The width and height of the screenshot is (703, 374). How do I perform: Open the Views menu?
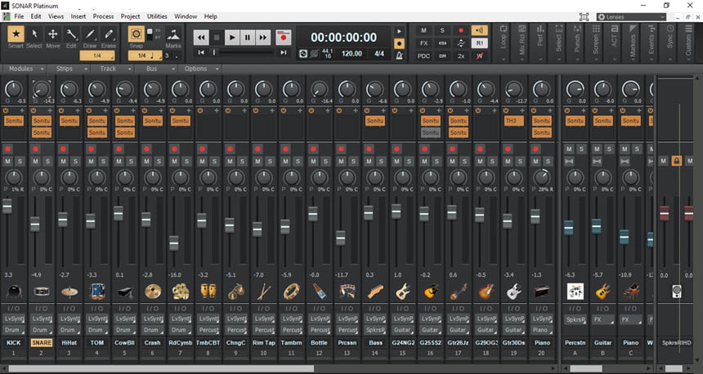(x=56, y=16)
